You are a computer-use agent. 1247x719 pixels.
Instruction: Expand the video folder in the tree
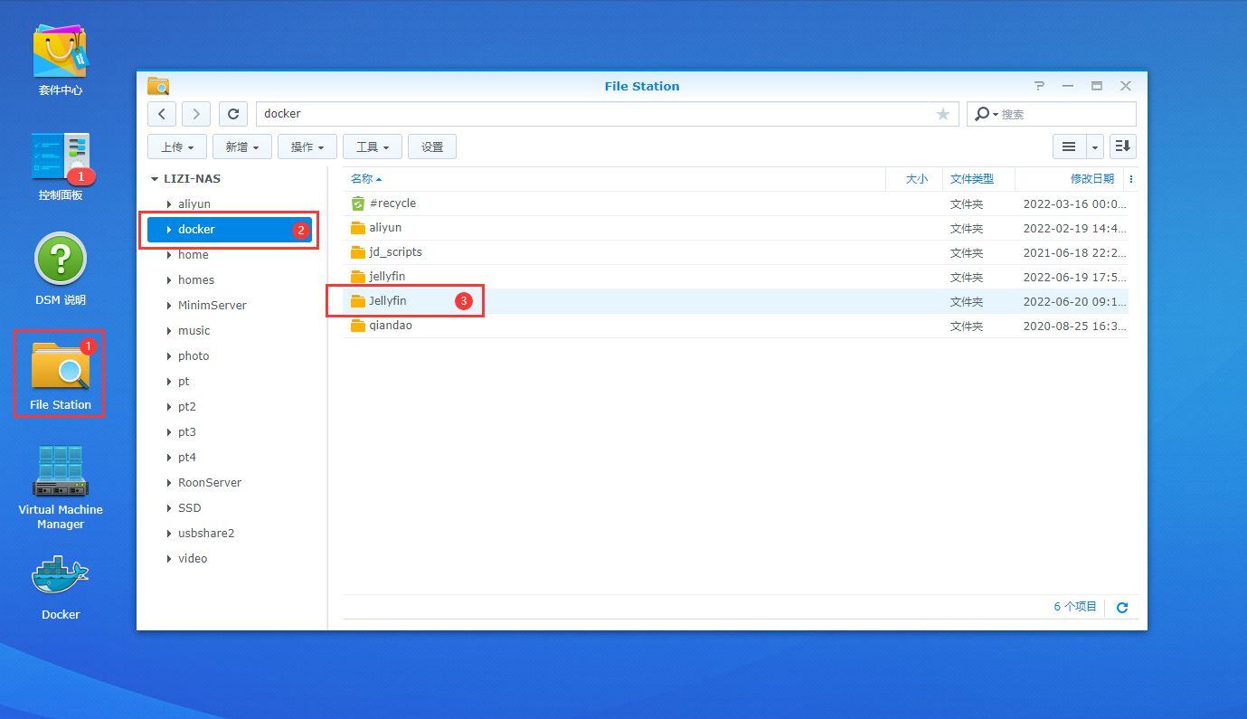tap(169, 559)
